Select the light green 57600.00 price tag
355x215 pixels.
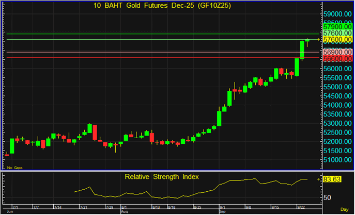click(x=337, y=32)
